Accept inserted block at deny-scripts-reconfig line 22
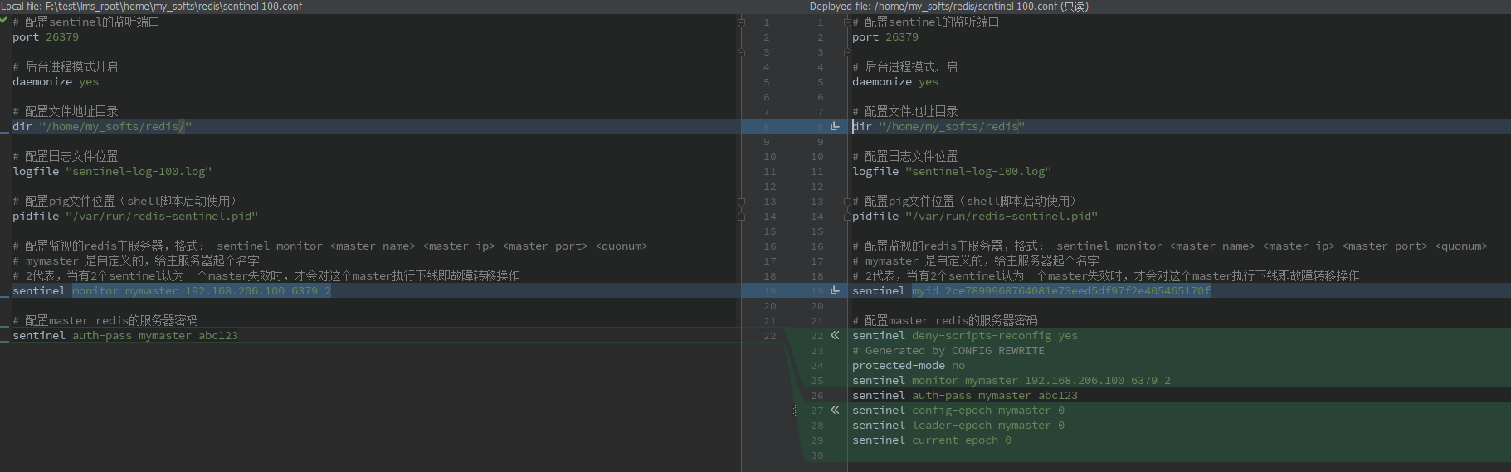1511x472 pixels. click(835, 335)
